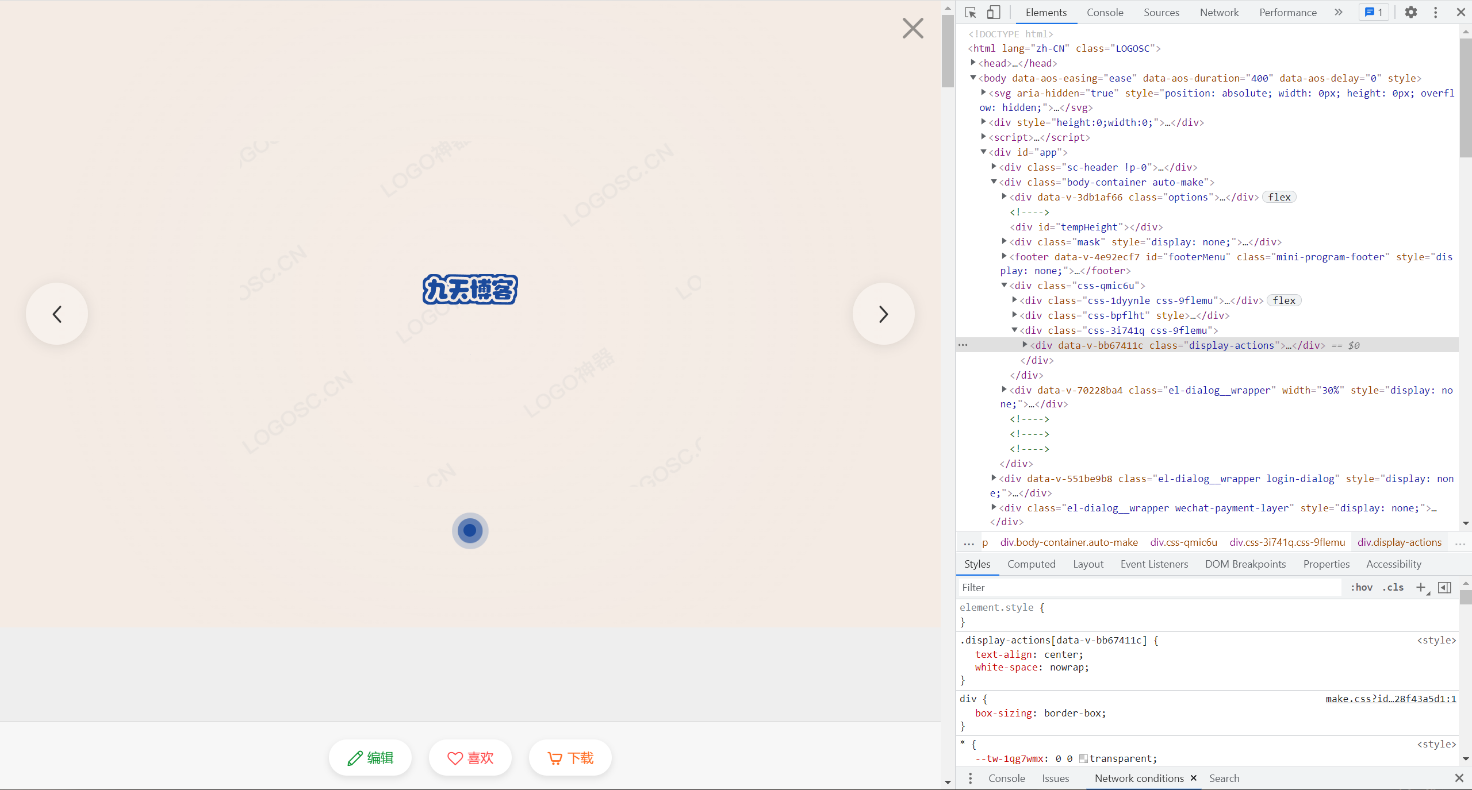Click the transparent color swatch in styles
1472x790 pixels.
1083,759
